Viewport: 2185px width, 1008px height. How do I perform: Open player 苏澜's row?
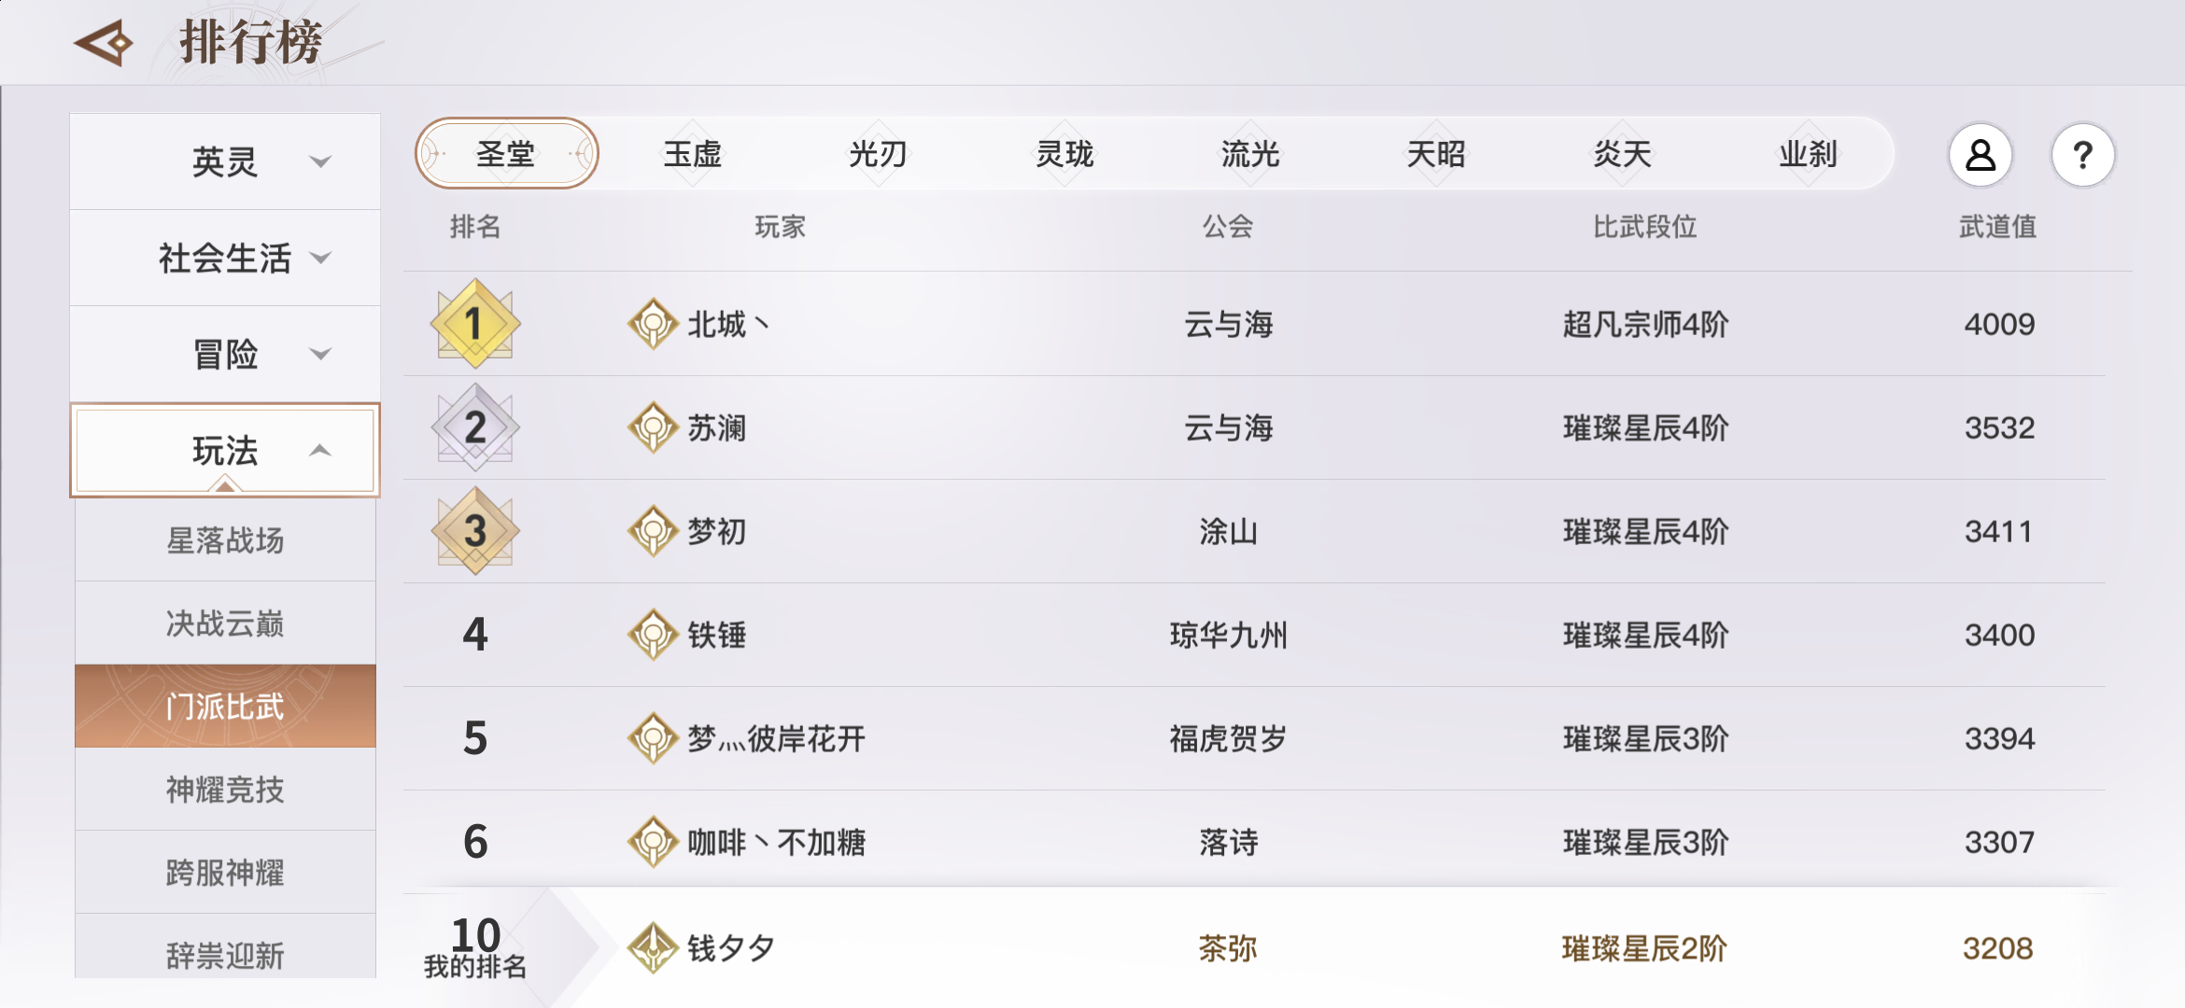[1254, 427]
